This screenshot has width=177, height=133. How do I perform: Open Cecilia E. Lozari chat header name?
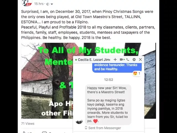click(x=94, y=60)
